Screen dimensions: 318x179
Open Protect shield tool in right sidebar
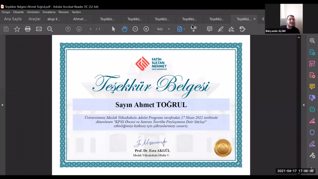pos(312,132)
